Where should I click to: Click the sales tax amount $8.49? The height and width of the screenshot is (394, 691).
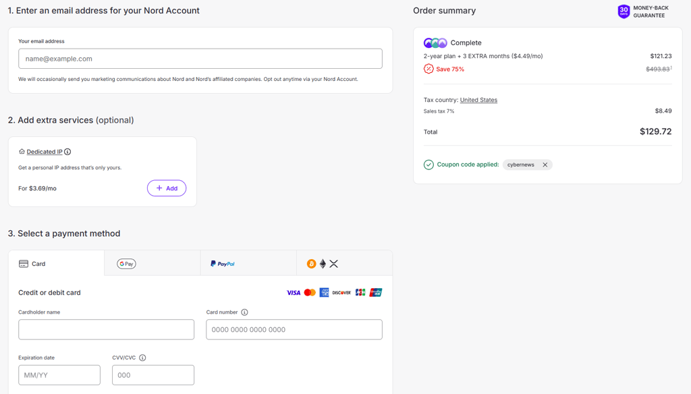(x=663, y=111)
